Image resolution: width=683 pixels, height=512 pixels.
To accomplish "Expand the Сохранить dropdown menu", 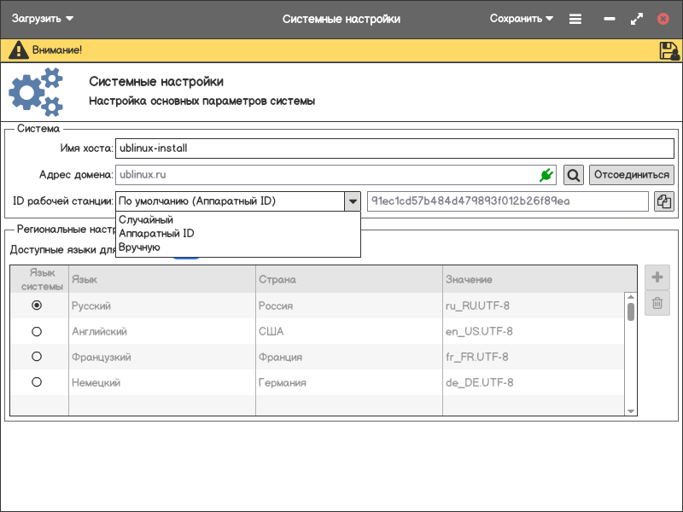I will tap(522, 19).
